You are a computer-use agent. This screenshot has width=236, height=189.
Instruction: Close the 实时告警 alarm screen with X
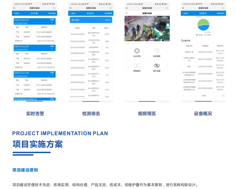pyautogui.click(x=14, y=8)
